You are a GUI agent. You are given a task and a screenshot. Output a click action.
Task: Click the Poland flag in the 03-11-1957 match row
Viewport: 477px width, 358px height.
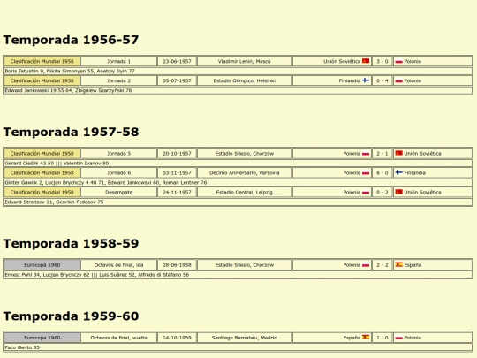pos(366,173)
